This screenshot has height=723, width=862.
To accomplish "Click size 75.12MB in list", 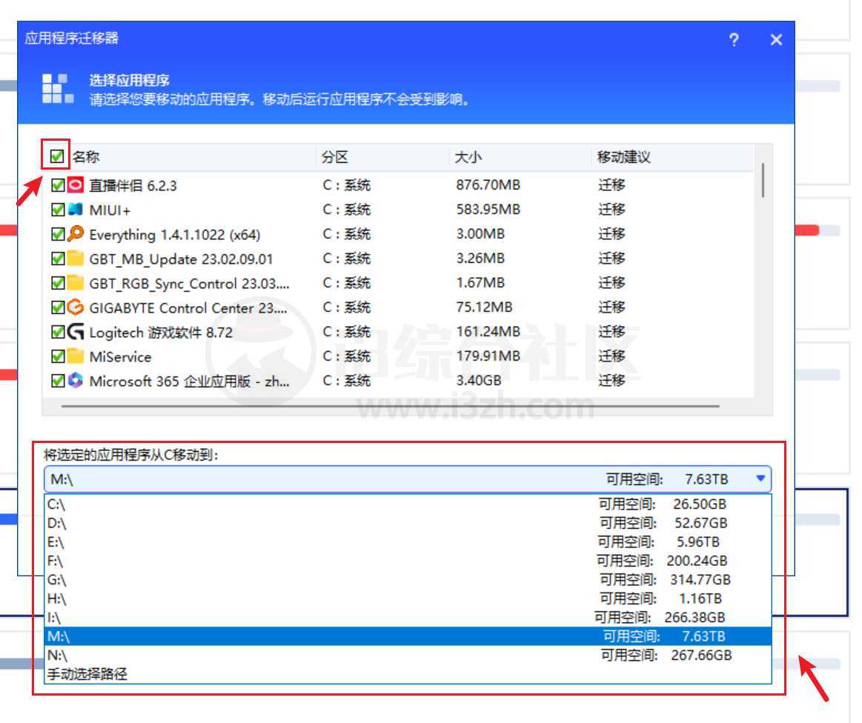I will tap(484, 307).
